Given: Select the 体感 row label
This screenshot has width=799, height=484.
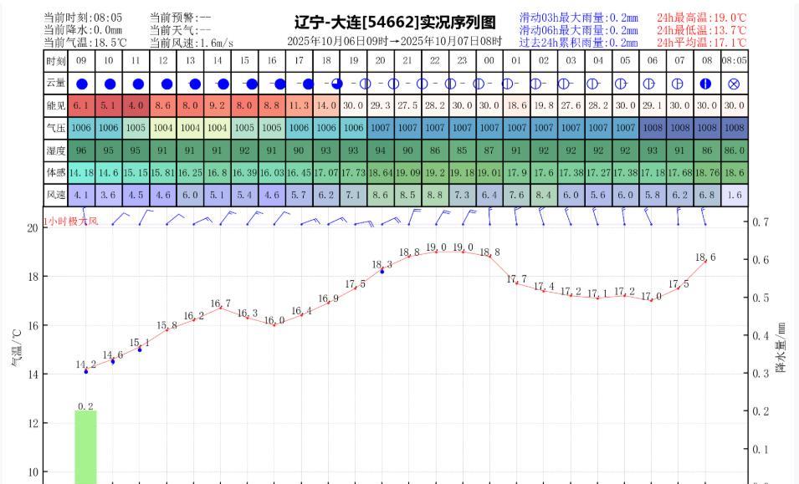Looking at the screenshot, I should (x=55, y=172).
